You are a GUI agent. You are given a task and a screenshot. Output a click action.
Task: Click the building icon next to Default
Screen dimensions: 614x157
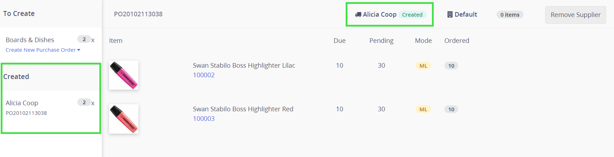450,15
